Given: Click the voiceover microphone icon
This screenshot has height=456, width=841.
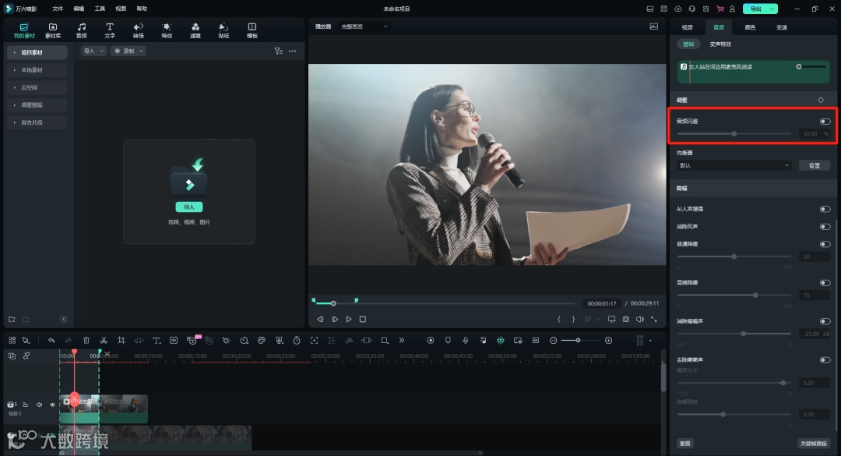Looking at the screenshot, I should (466, 341).
